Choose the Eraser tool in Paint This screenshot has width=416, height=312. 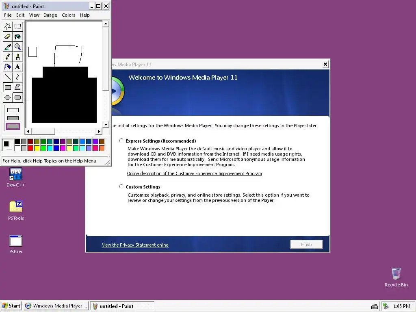tap(8, 36)
